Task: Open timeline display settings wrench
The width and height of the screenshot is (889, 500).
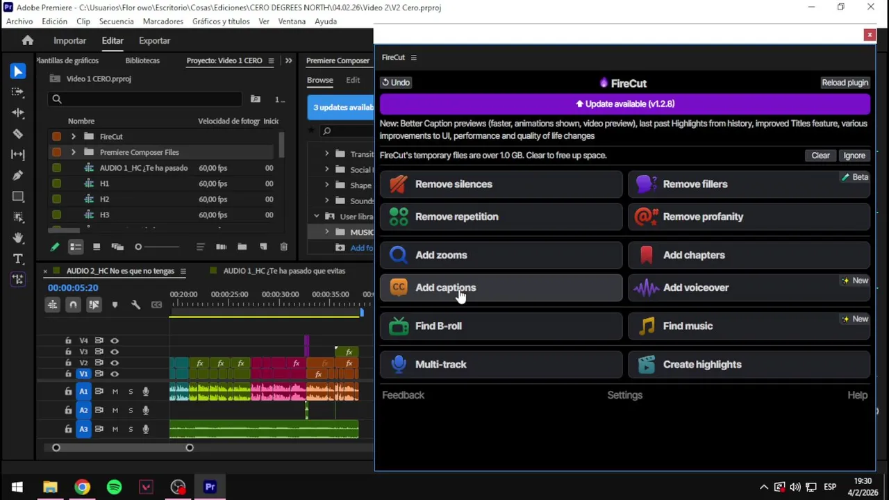Action: pyautogui.click(x=135, y=305)
